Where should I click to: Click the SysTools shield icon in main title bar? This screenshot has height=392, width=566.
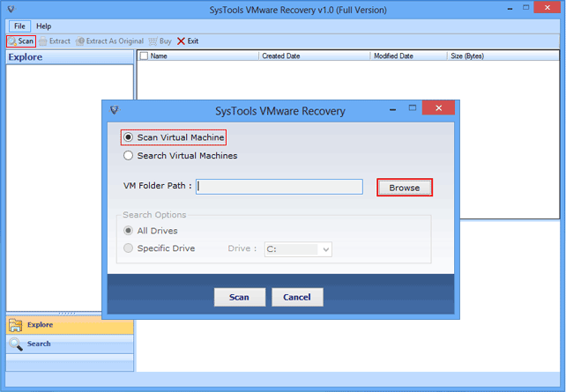pyautogui.click(x=11, y=9)
